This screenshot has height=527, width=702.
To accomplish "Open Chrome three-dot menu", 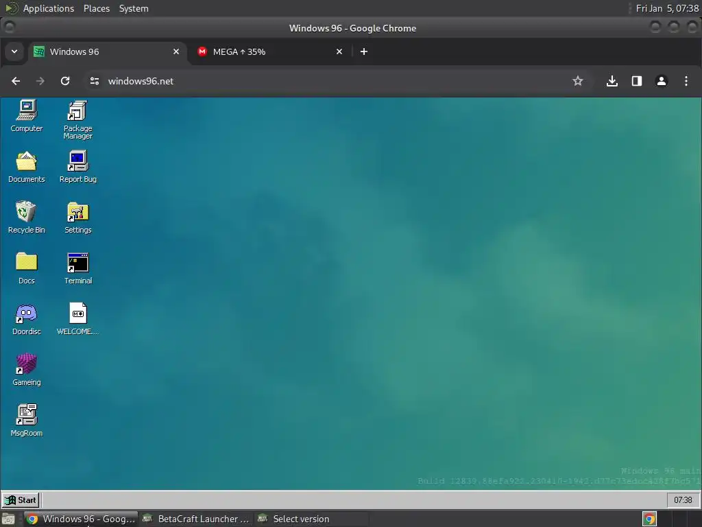I will 686,81.
